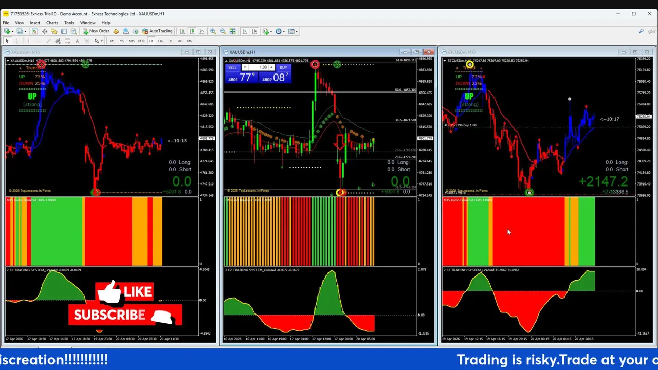The height and width of the screenshot is (370, 658).
Task: Select the M1 timeframe
Action: tap(112, 41)
